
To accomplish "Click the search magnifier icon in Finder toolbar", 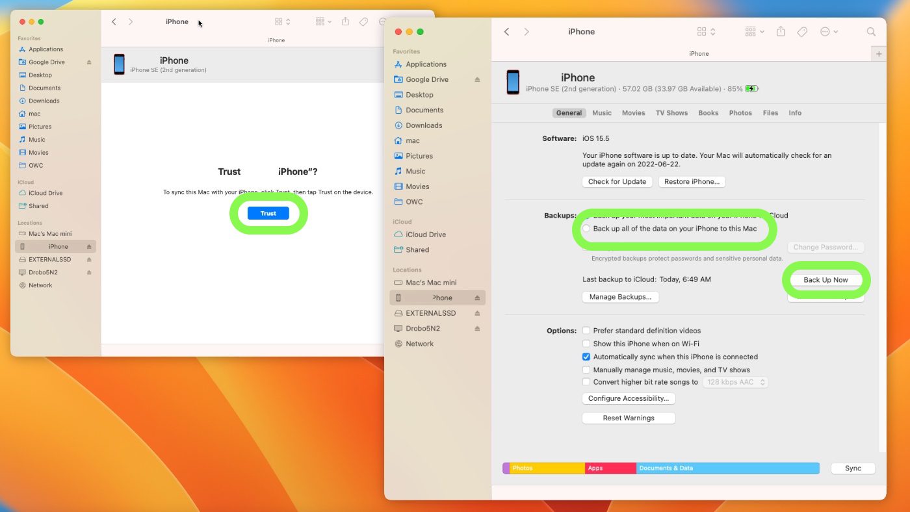I will 871,32.
